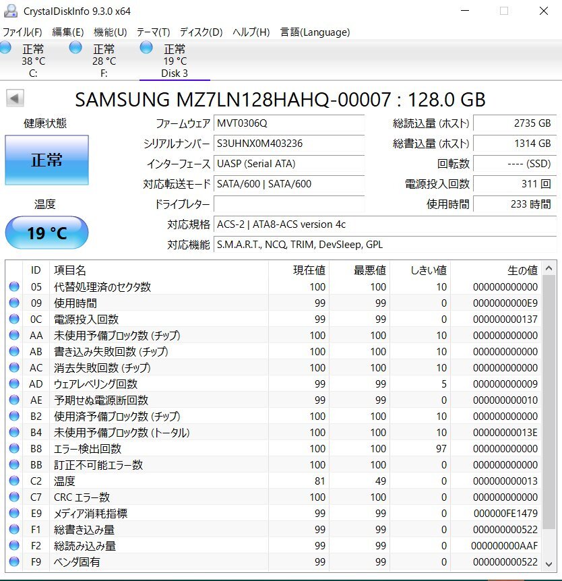Click transfer mode field SATA/600 | SATA/600
Viewport: 562px width, 581px height.
tap(289, 184)
